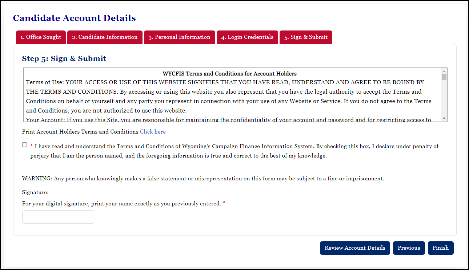Click the terms box scrollbar thumb
This screenshot has height=270, width=469.
click(444, 77)
